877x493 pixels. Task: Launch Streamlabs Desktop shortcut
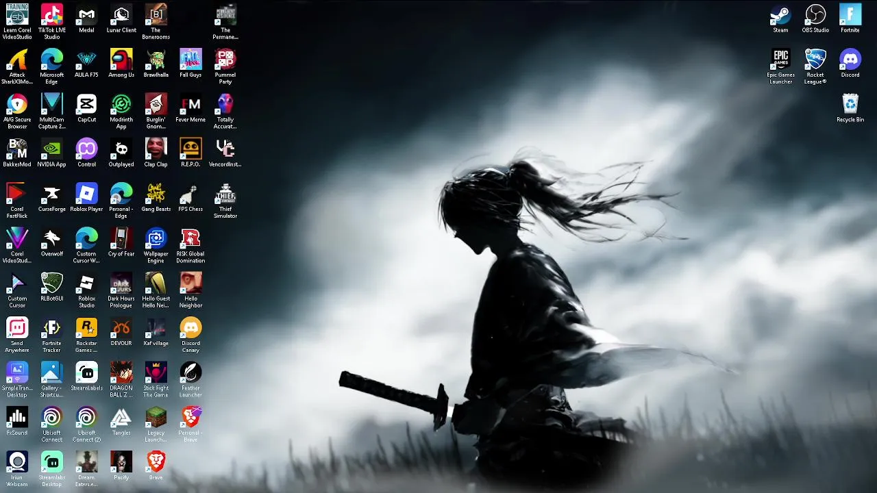(52, 469)
